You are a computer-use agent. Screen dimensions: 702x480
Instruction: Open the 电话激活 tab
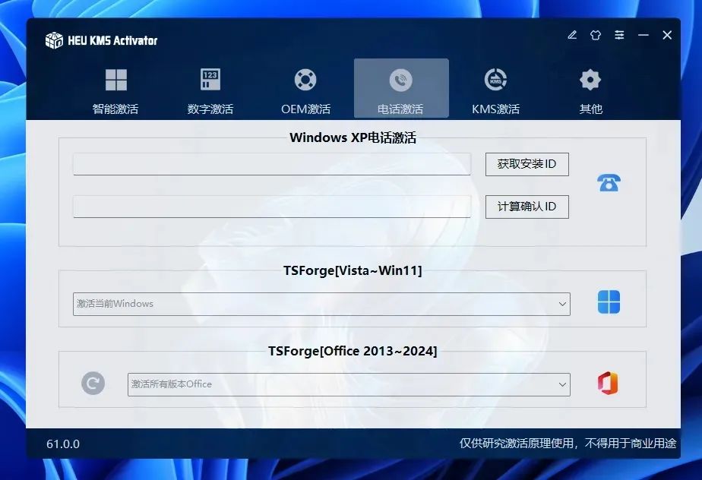point(401,88)
